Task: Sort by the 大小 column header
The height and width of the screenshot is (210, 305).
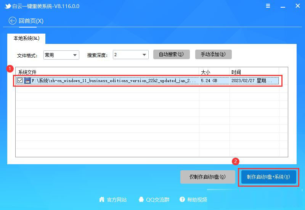Action: click(x=205, y=72)
